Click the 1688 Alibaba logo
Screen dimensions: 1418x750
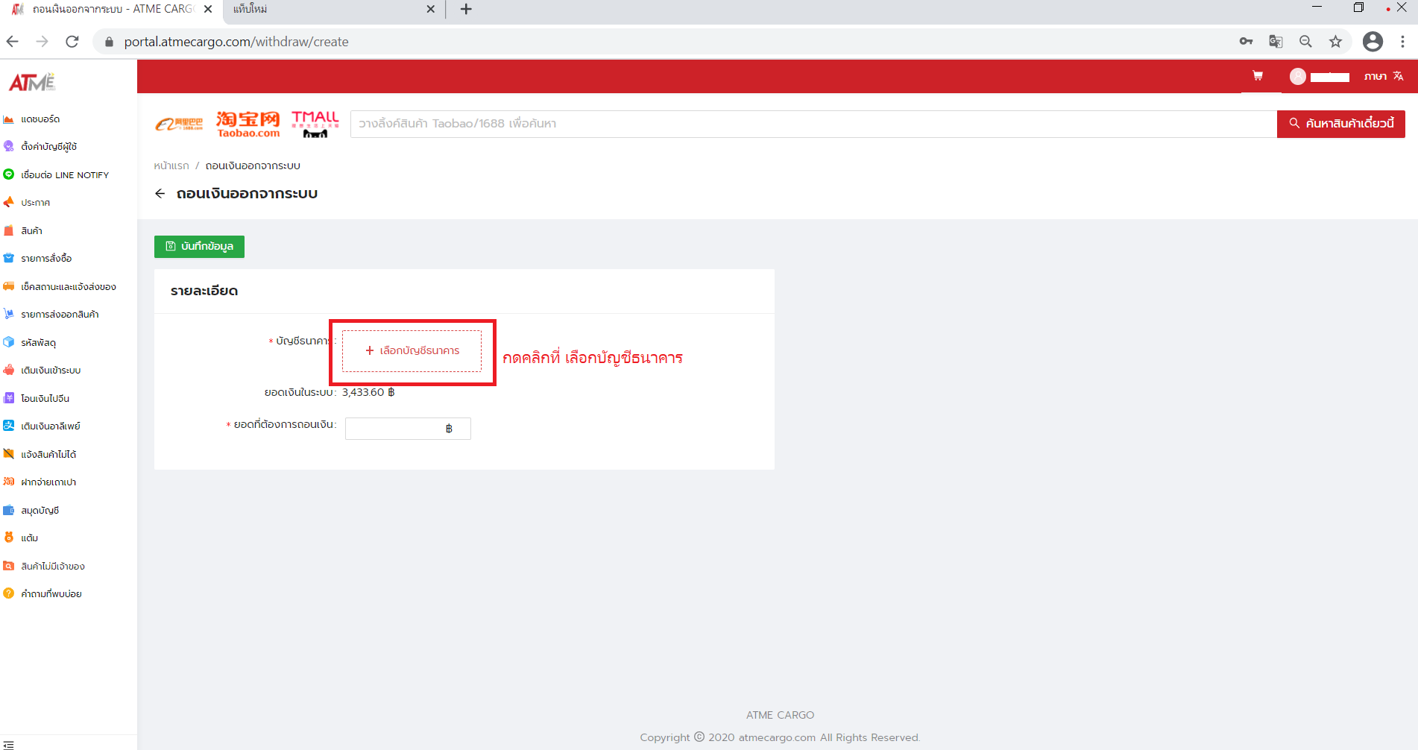179,124
